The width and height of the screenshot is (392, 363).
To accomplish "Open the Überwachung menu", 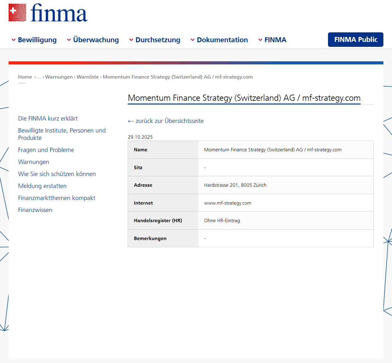I will 96,40.
